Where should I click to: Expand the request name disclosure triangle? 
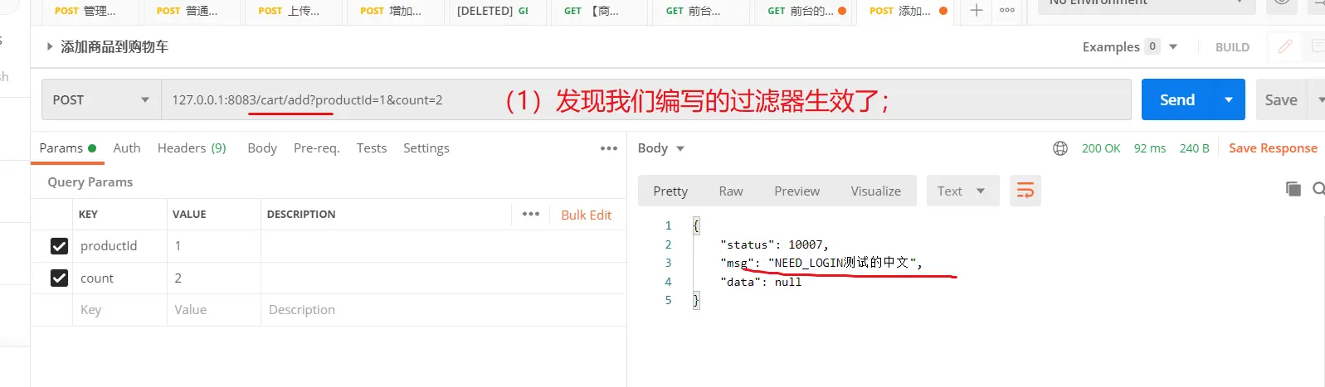point(50,46)
